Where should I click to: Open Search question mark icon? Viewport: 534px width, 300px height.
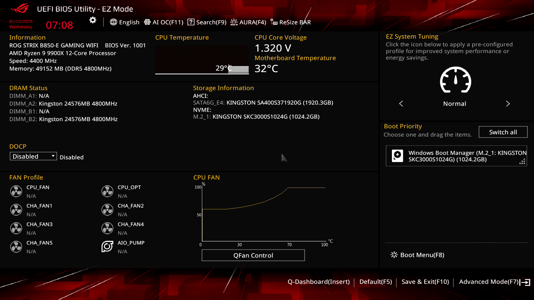[x=191, y=22]
